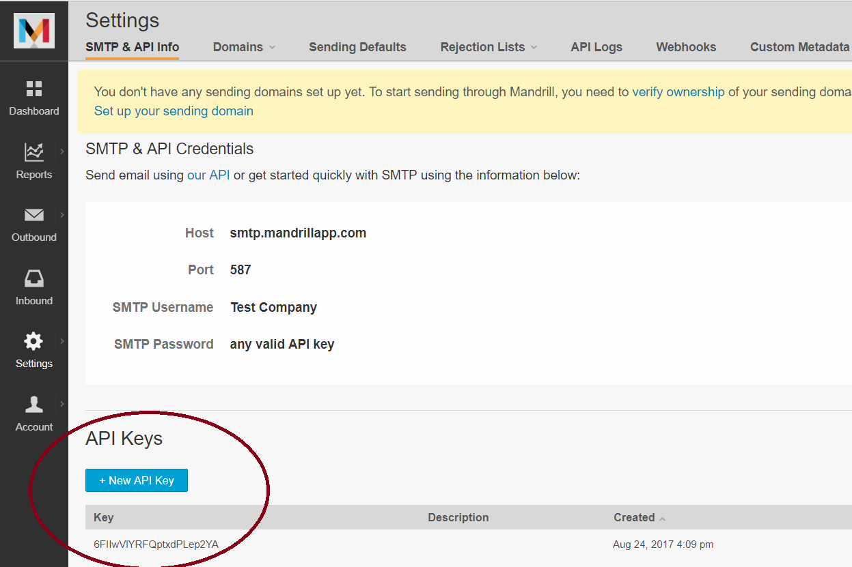Click the Key column header

[x=104, y=517]
